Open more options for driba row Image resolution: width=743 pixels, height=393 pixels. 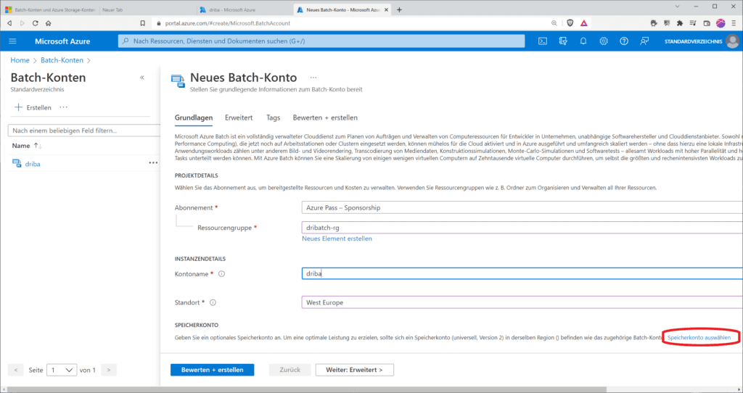(153, 163)
